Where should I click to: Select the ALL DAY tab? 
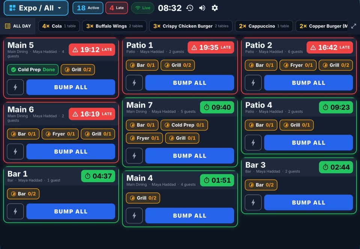click(18, 26)
